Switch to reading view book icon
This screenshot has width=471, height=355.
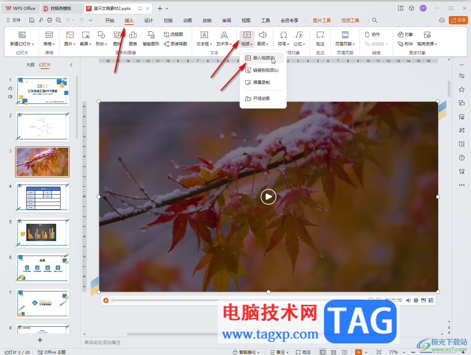coord(345,352)
